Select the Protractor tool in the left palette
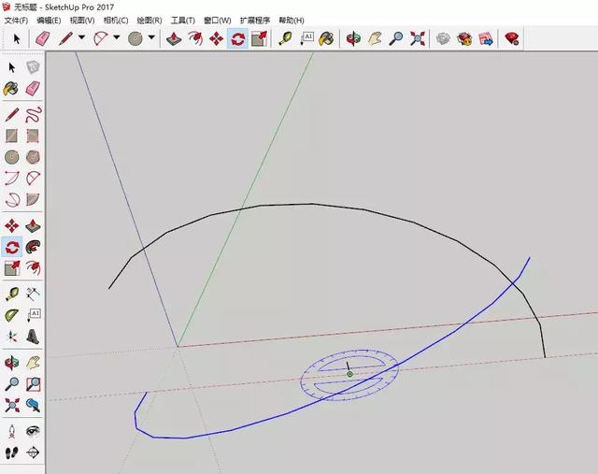598x474 pixels. click(x=11, y=315)
